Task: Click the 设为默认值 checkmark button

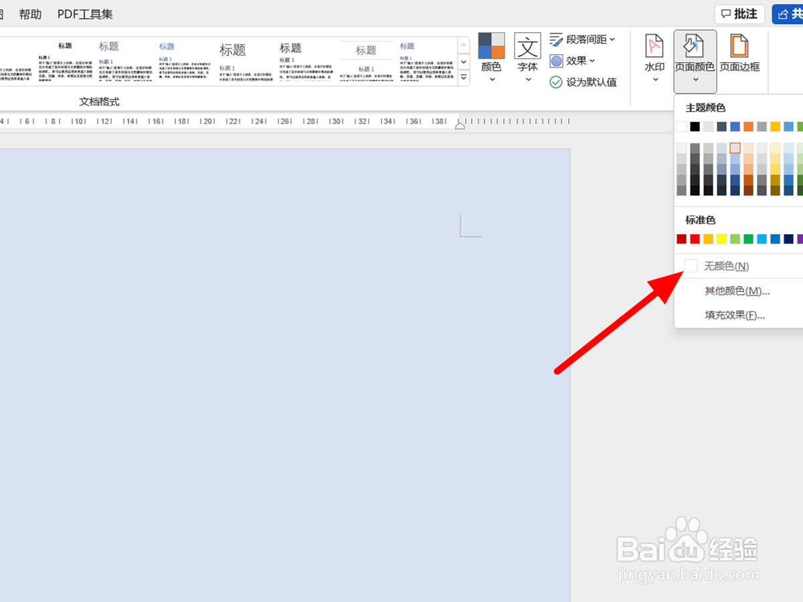Action: (583, 82)
